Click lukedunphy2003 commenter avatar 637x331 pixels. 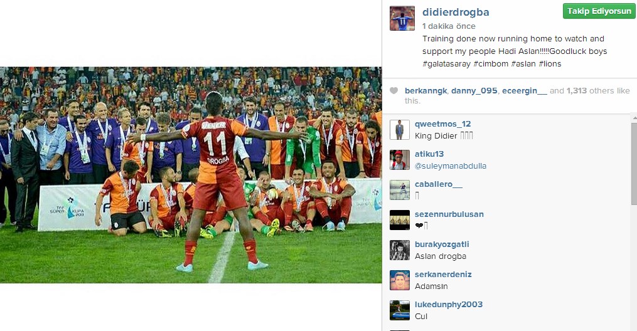[400, 310]
